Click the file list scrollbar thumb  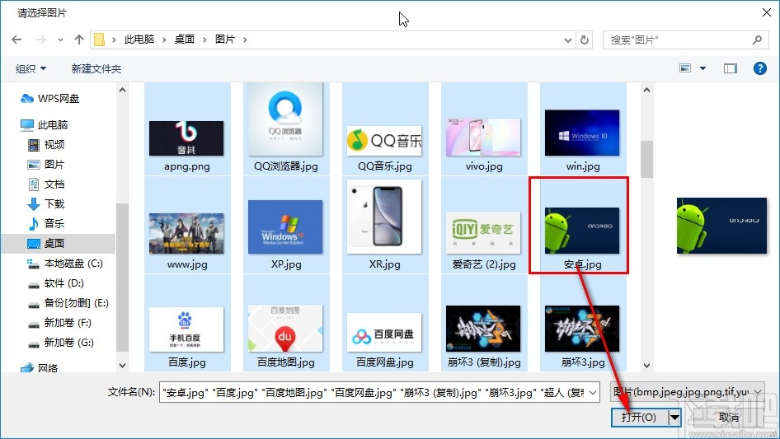pyautogui.click(x=646, y=159)
